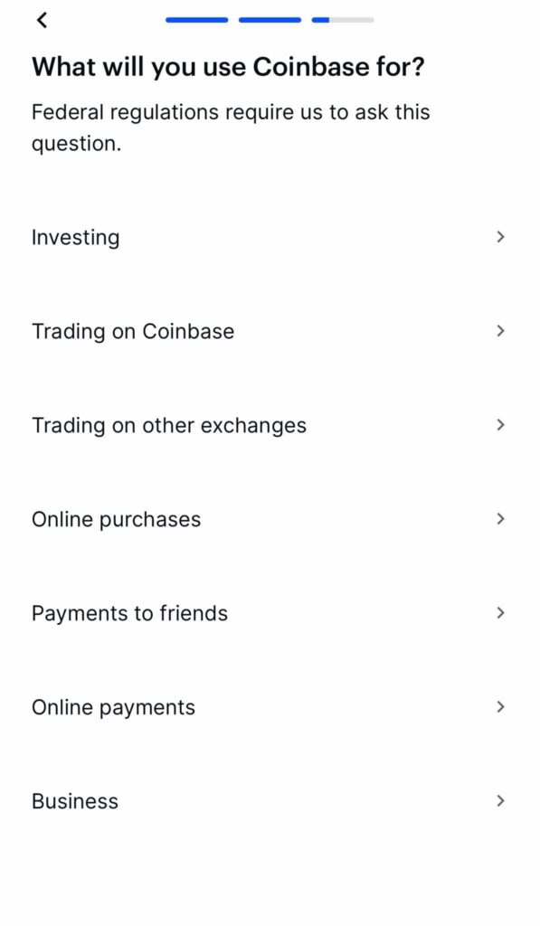540x926 pixels.
Task: Click the Online payments chevron arrow
Action: click(500, 707)
